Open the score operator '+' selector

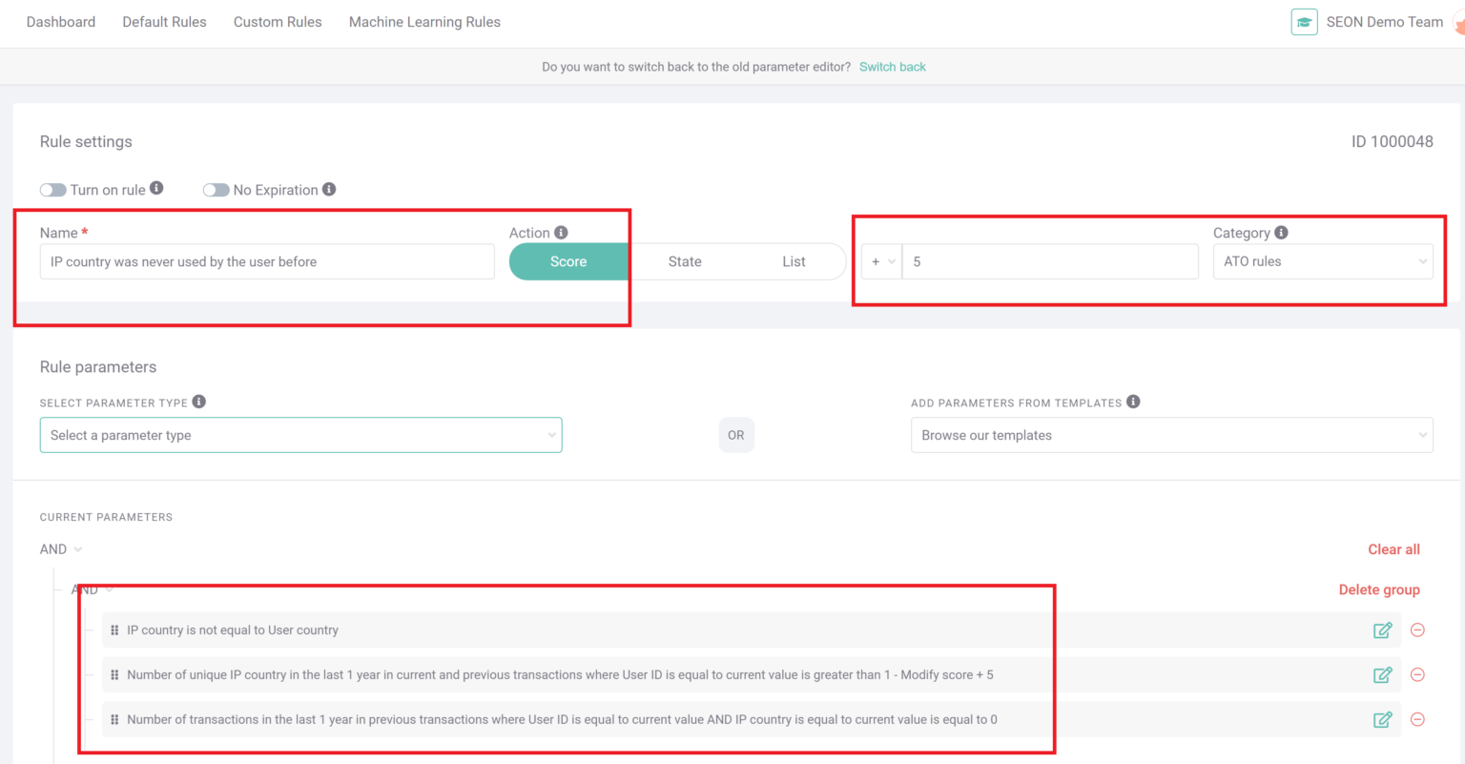tap(881, 261)
